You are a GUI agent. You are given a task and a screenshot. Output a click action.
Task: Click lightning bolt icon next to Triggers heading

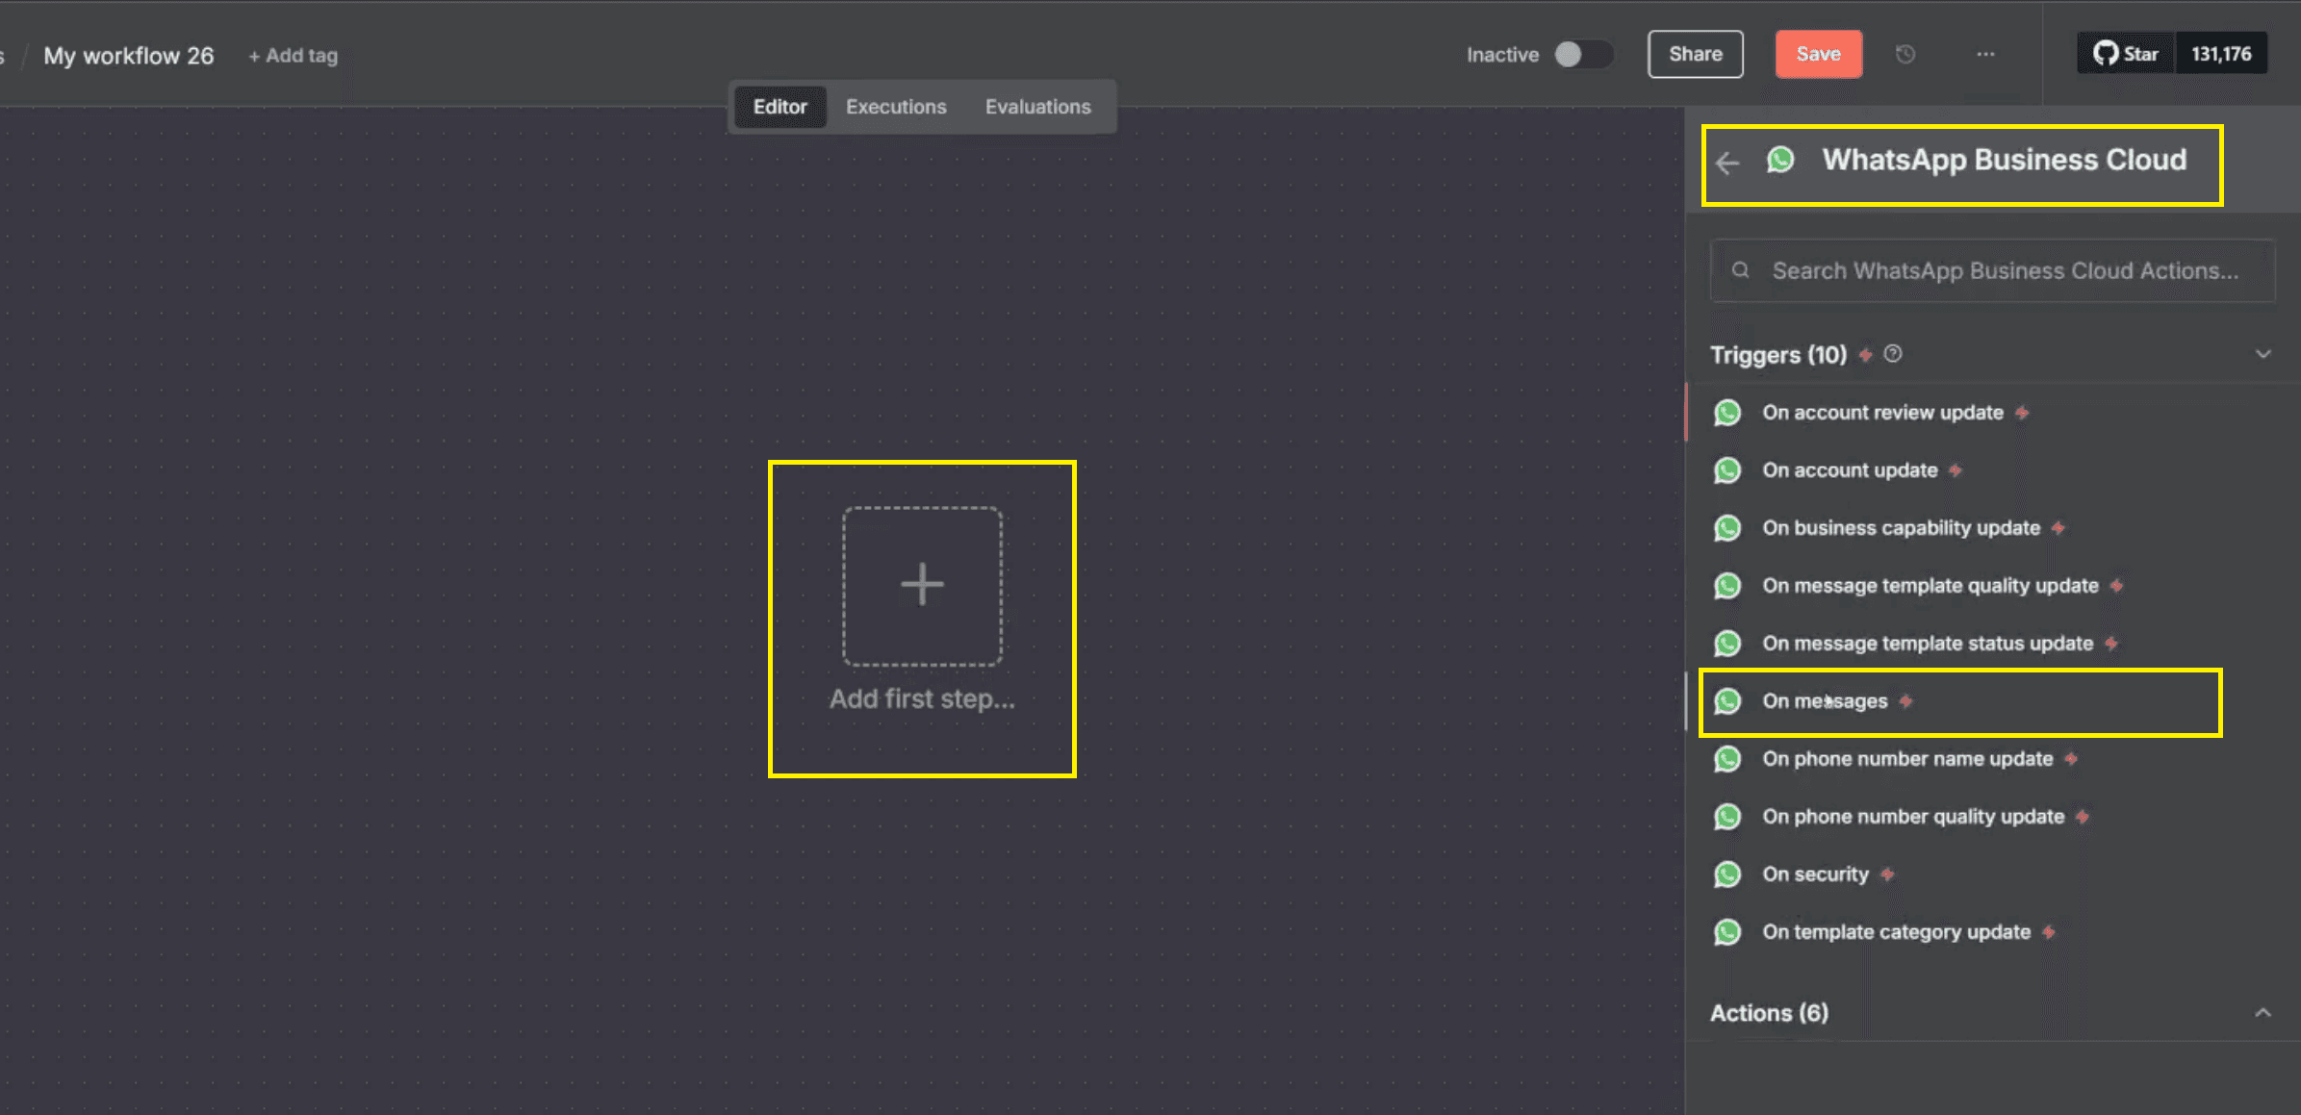[1866, 355]
